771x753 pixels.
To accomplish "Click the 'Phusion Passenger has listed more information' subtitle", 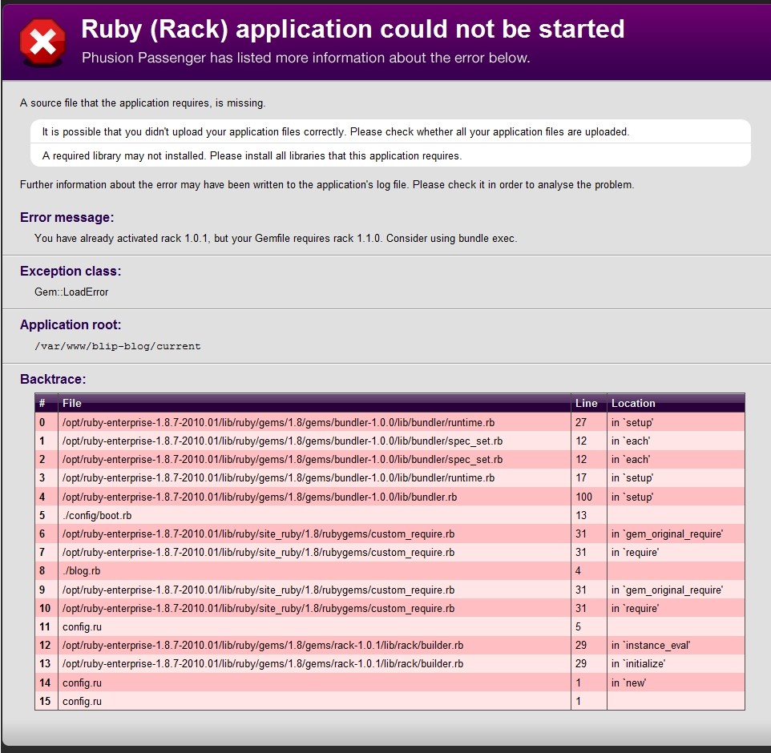I will (x=306, y=58).
